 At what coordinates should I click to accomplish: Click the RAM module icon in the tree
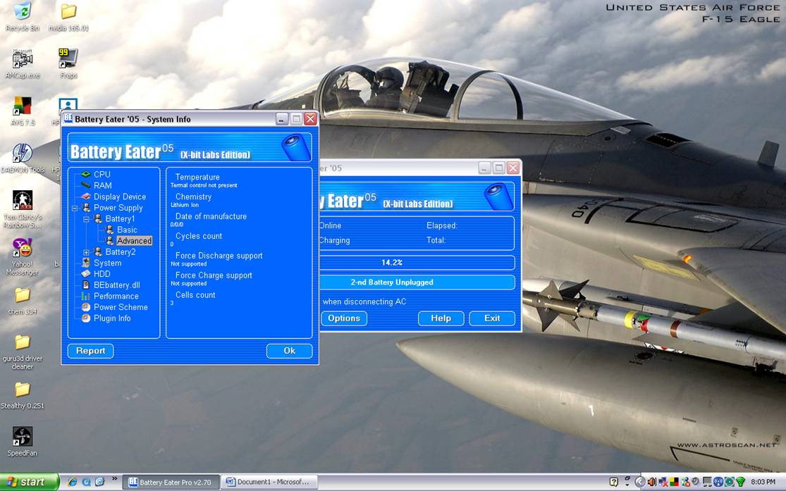tap(86, 185)
